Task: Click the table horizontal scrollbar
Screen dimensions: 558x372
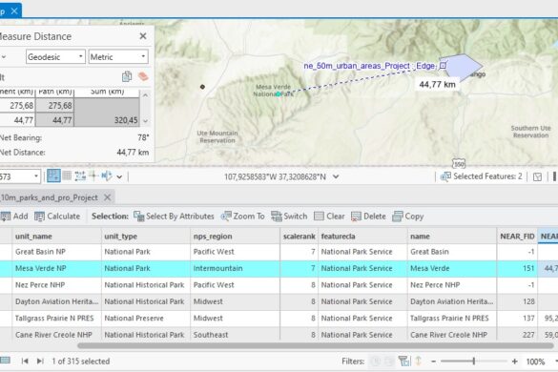Action: point(316,345)
